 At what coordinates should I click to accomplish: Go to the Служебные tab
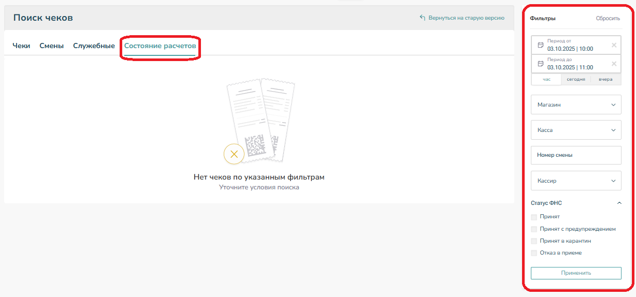click(x=94, y=46)
